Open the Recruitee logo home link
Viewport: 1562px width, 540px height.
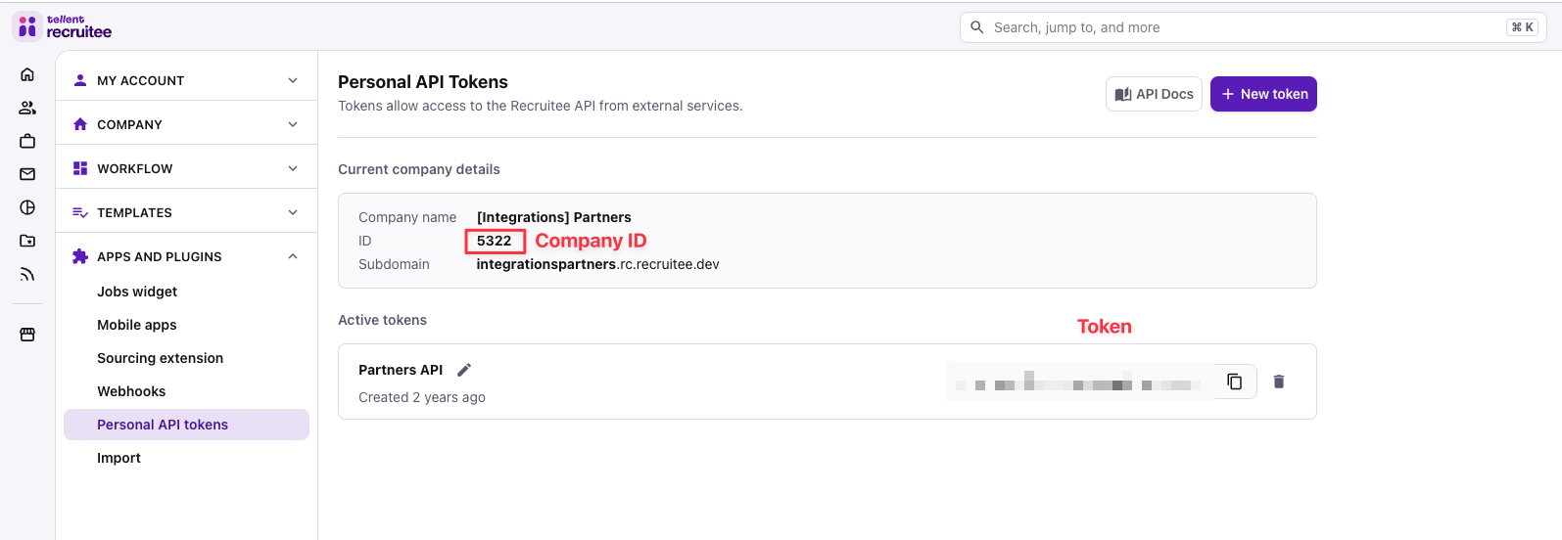click(x=62, y=26)
